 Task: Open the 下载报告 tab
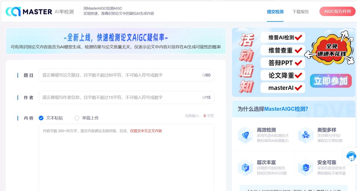point(301,12)
